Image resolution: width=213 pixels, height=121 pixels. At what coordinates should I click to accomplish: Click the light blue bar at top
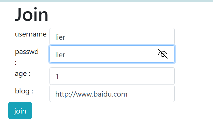coord(106,1)
